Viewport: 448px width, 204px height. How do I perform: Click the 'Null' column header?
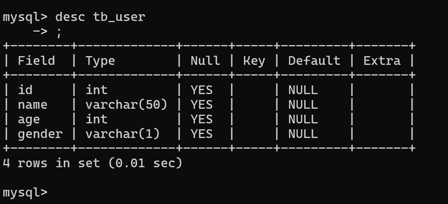point(205,60)
